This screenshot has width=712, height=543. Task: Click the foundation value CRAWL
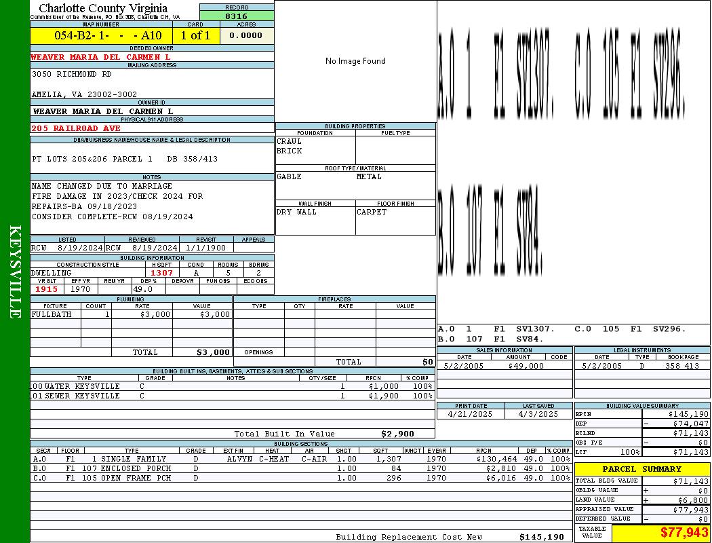pos(289,141)
